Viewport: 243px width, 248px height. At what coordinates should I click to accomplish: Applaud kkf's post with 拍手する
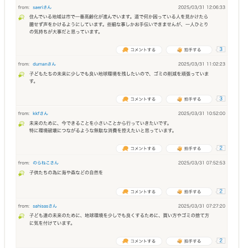[x=189, y=149]
